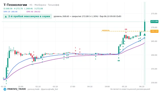164x92 pixels.
Task: Click the 272.08 closing price label
Action: click(154, 21)
